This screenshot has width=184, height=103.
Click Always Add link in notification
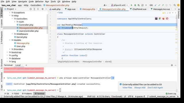click(140, 88)
